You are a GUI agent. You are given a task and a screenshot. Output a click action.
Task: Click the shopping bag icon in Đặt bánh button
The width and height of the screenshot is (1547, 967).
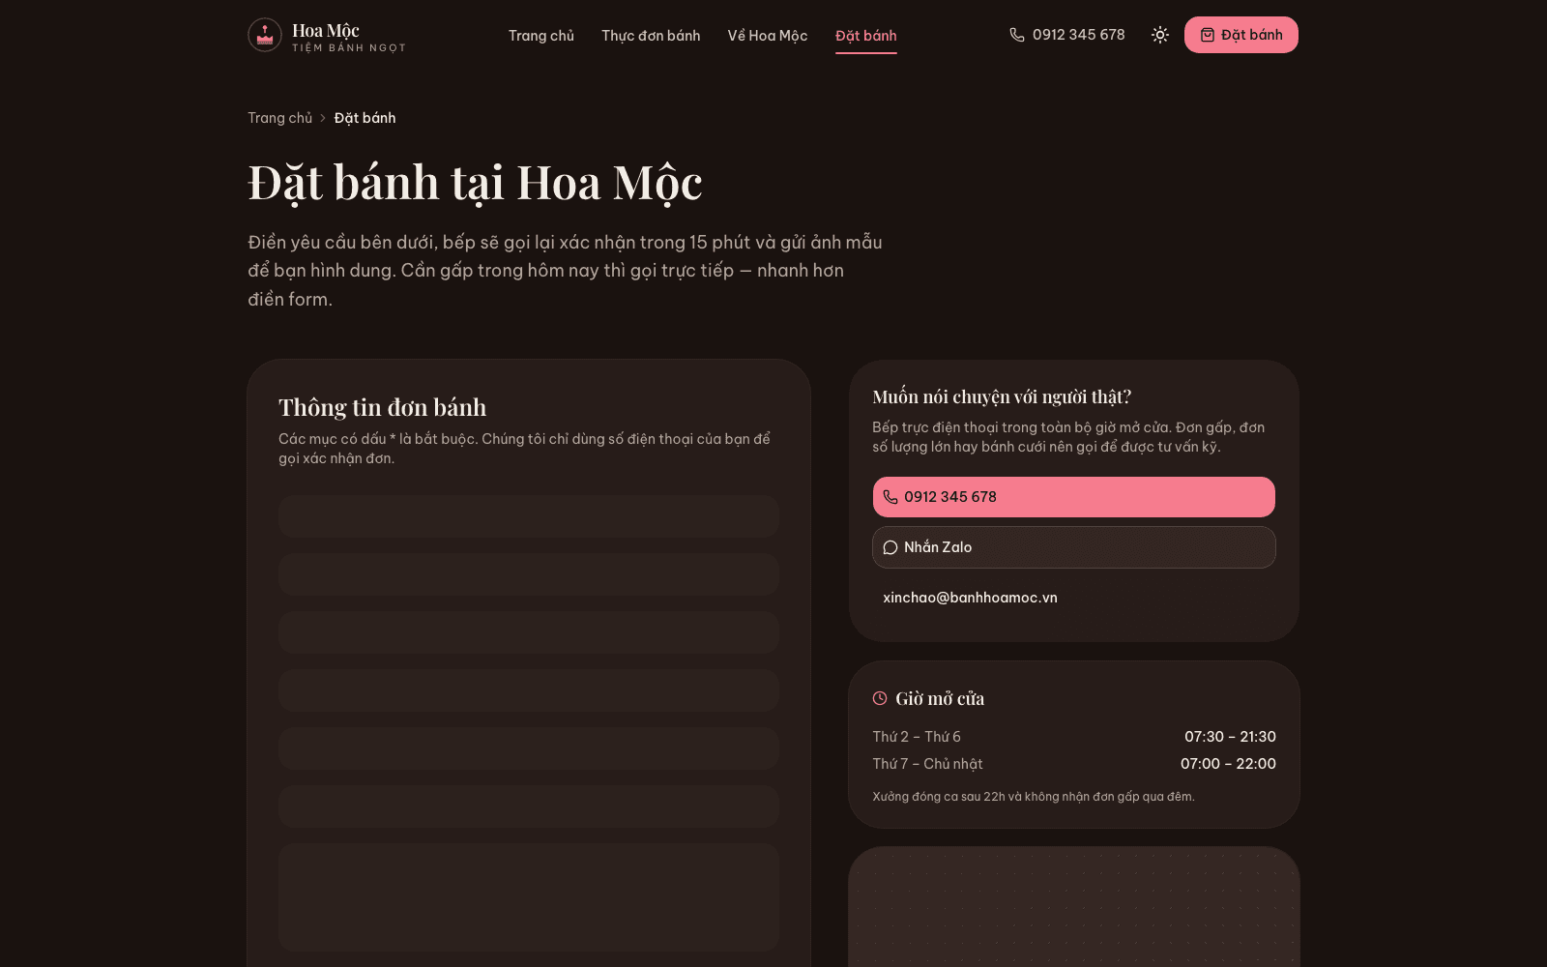[x=1208, y=35]
